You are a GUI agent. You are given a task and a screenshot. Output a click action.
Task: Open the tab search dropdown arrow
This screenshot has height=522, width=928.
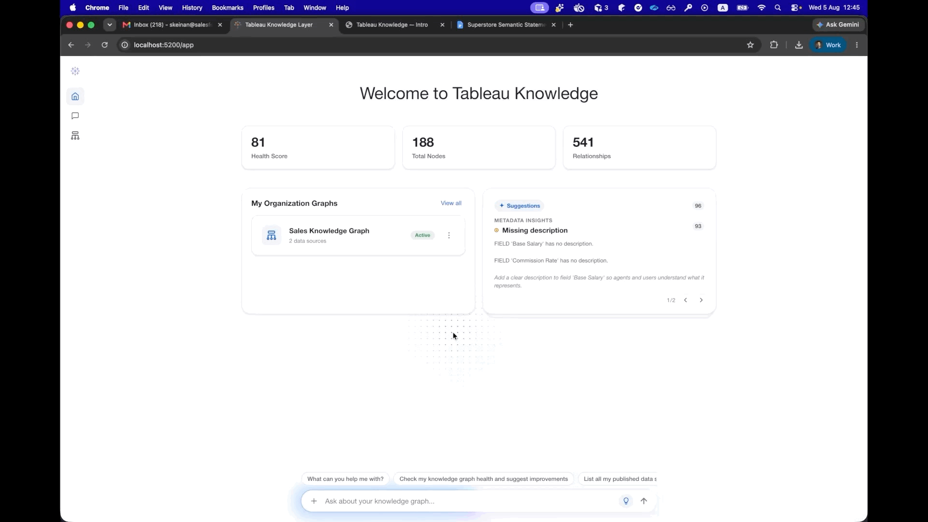click(x=110, y=25)
